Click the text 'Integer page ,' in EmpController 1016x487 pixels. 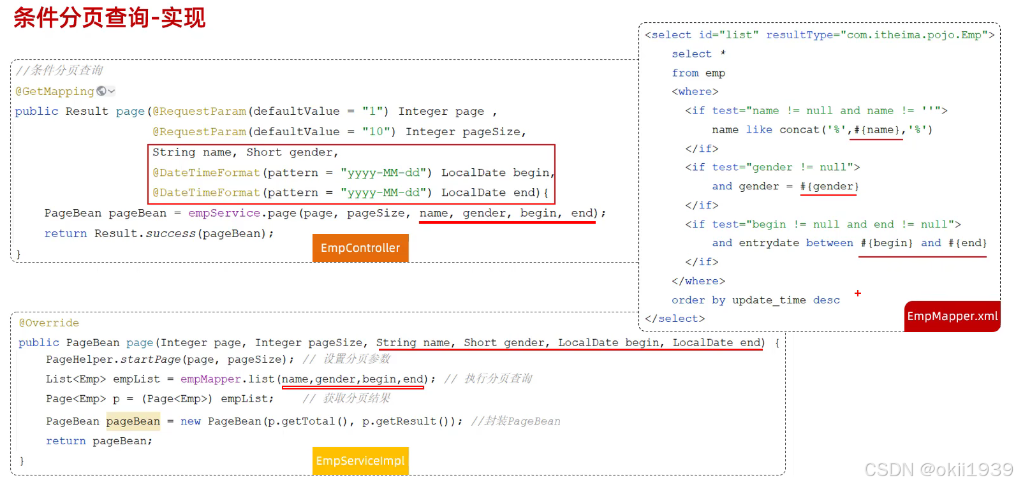pos(447,112)
